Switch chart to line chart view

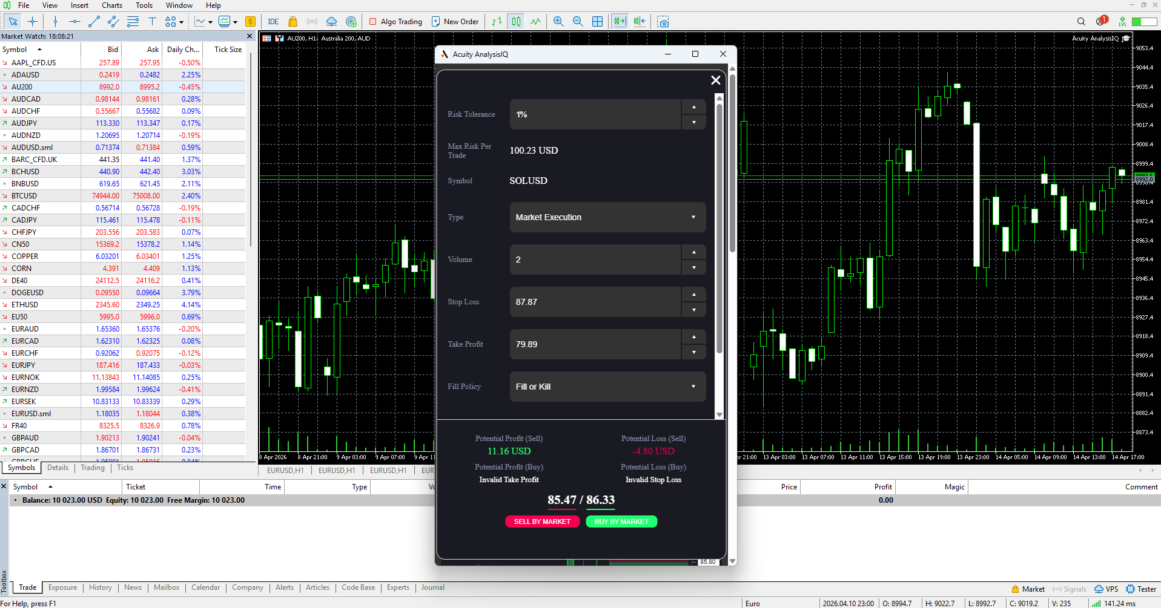[536, 22]
